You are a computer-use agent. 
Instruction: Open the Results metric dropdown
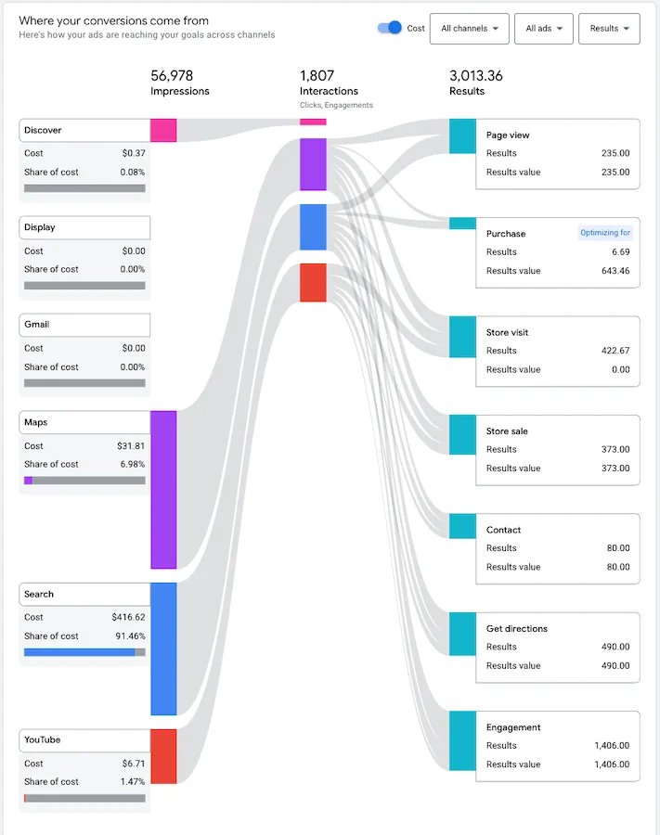tap(609, 29)
